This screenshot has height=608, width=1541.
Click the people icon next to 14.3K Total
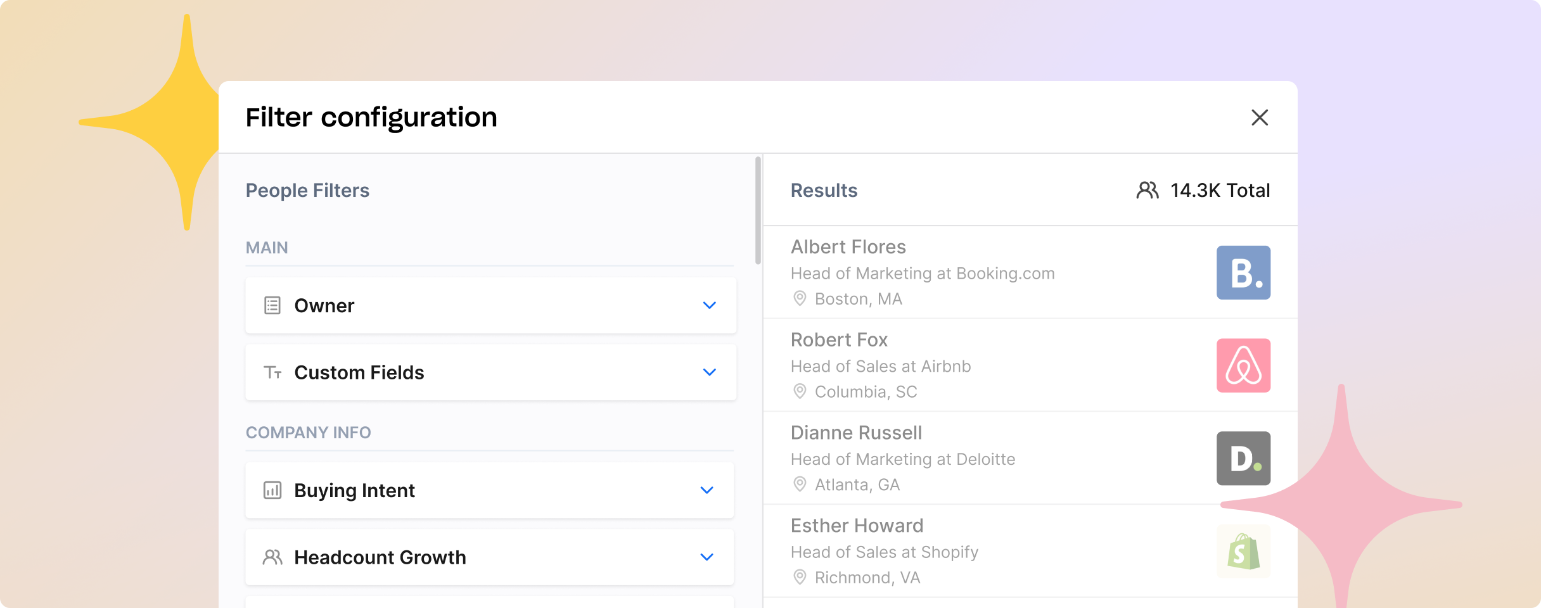(x=1148, y=190)
